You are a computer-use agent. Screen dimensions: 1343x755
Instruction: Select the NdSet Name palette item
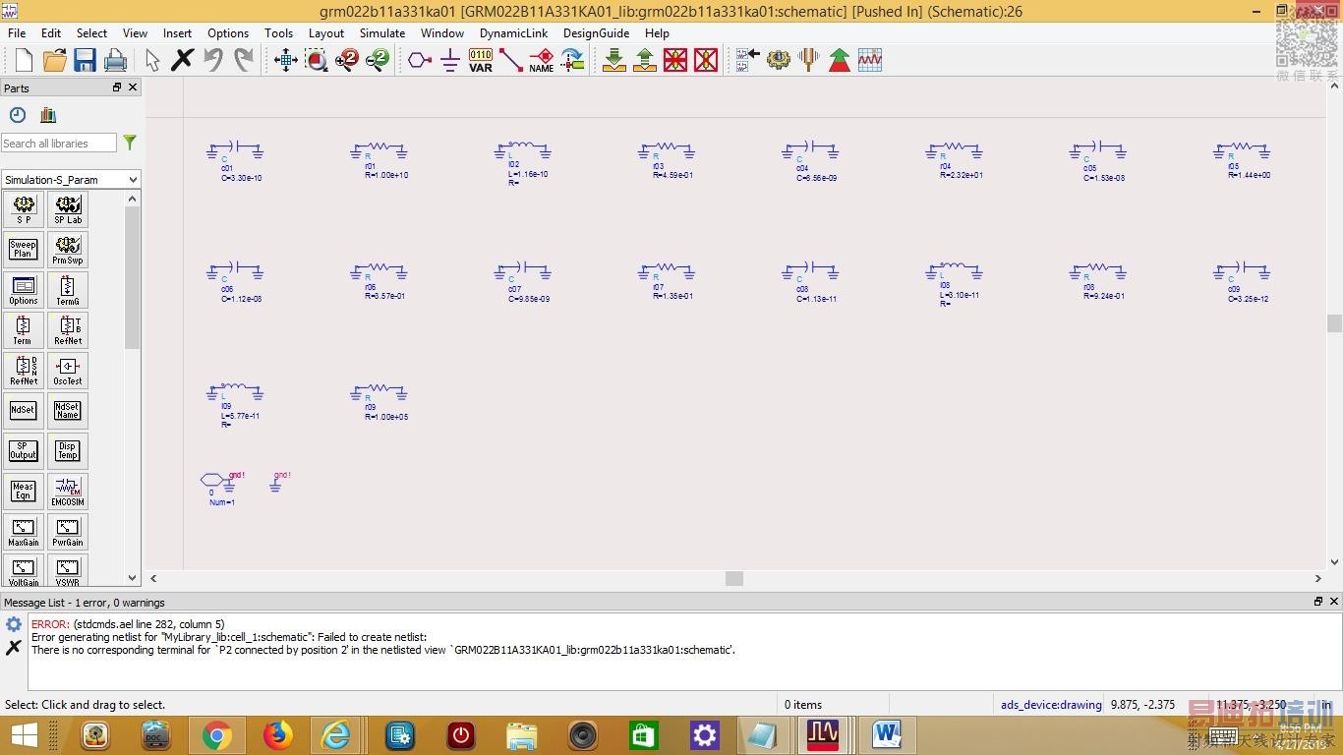pos(68,411)
